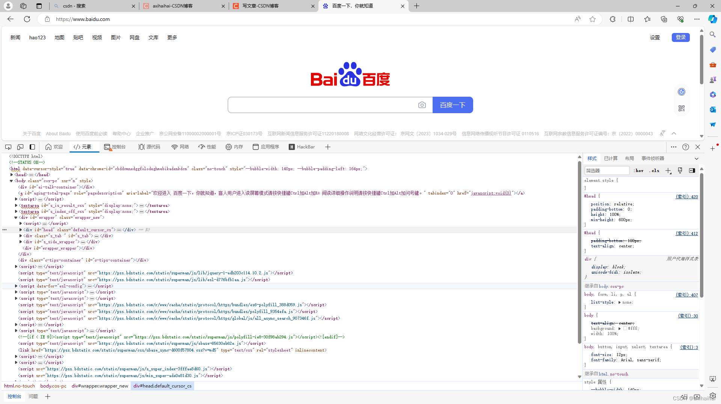Screen dimensions: 721x404
Task: Click the 登录 login button
Action: click(x=680, y=37)
